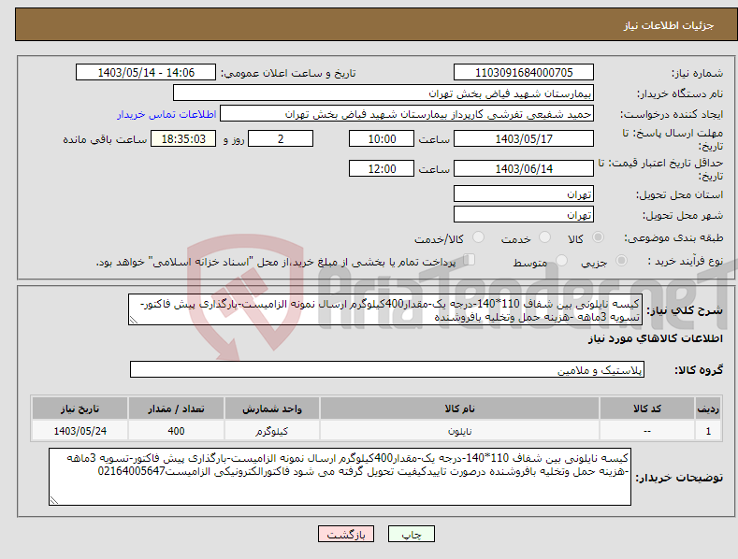This screenshot has height=559, width=738.
Task: Click the remaining days field showing 2
Action: click(281, 138)
